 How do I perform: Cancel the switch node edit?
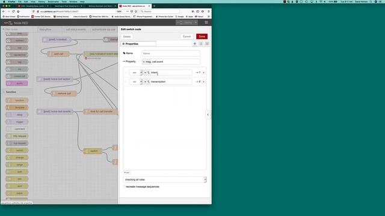tap(186, 37)
